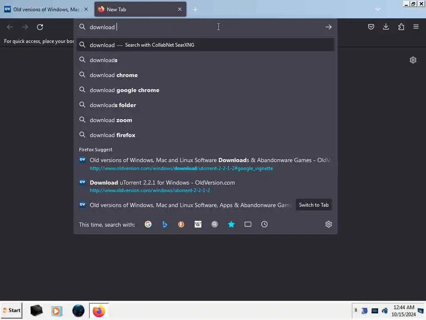Choose the 'downloads folder' suggestion
Screen dimensions: 426x320
coord(206,105)
